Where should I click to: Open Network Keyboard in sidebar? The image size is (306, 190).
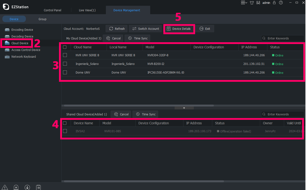tap(24, 56)
